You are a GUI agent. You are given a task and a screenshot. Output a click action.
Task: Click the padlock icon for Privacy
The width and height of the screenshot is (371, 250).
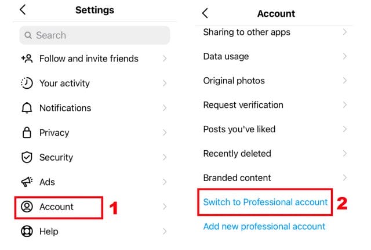pos(27,132)
